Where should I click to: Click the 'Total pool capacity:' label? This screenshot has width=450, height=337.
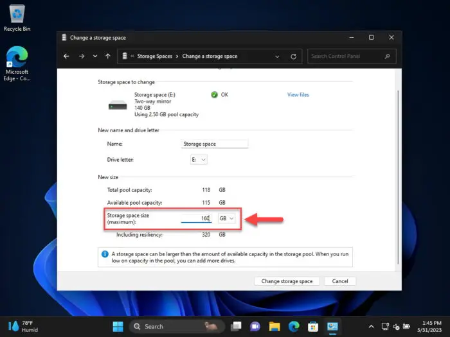click(x=129, y=190)
